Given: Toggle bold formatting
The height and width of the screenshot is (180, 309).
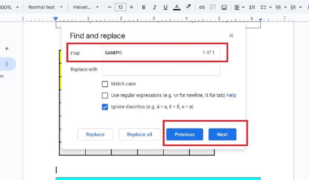Looking at the screenshot, I should 144,7.
